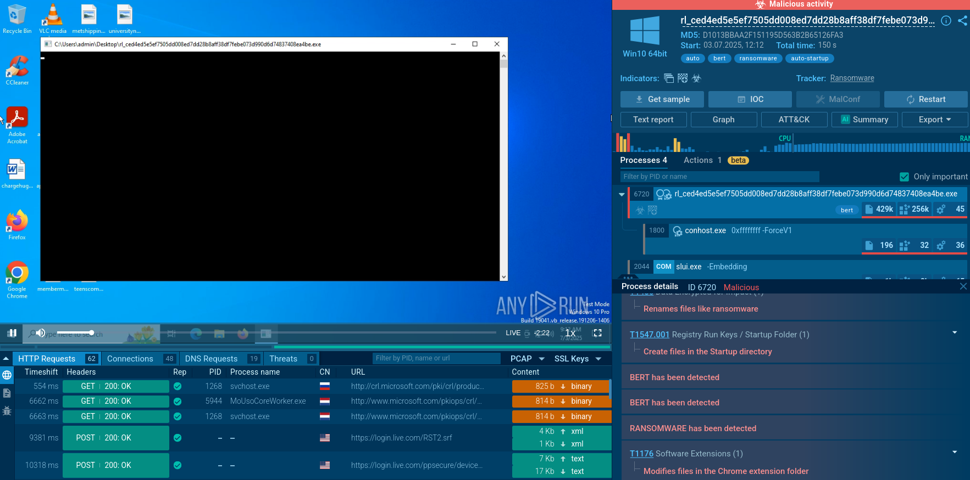
Task: Toggle the Only important checkbox
Action: (x=904, y=177)
